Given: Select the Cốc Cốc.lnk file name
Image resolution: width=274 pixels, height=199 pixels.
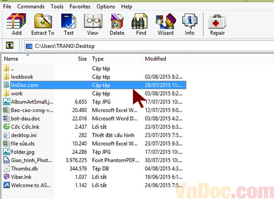Looking at the screenshot, I should pos(25,127).
